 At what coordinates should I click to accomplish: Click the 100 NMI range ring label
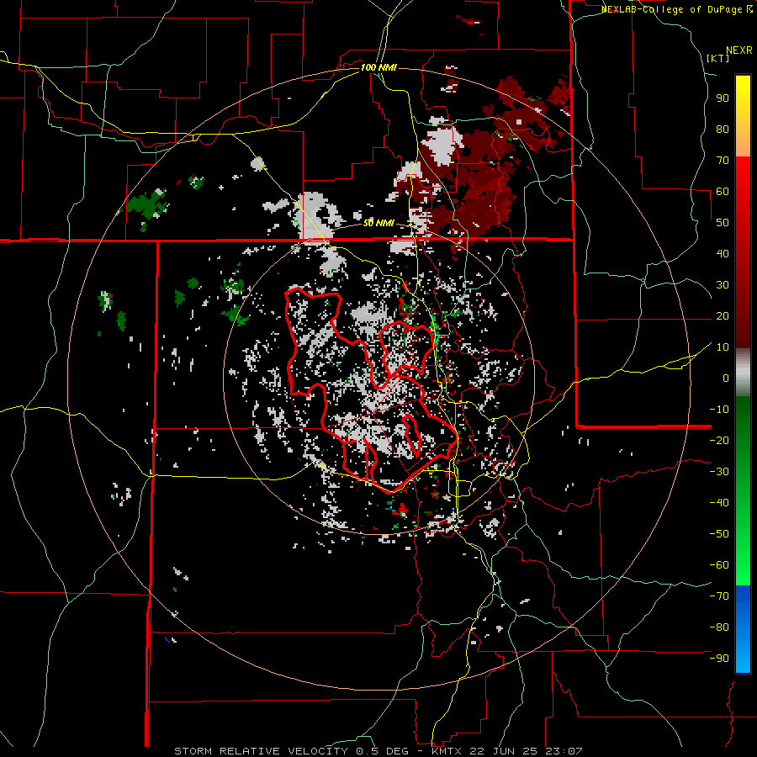click(x=378, y=67)
